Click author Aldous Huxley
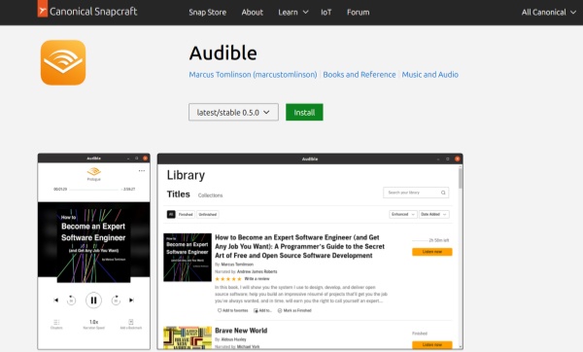Screen dimensions: 583x352 point(233,339)
